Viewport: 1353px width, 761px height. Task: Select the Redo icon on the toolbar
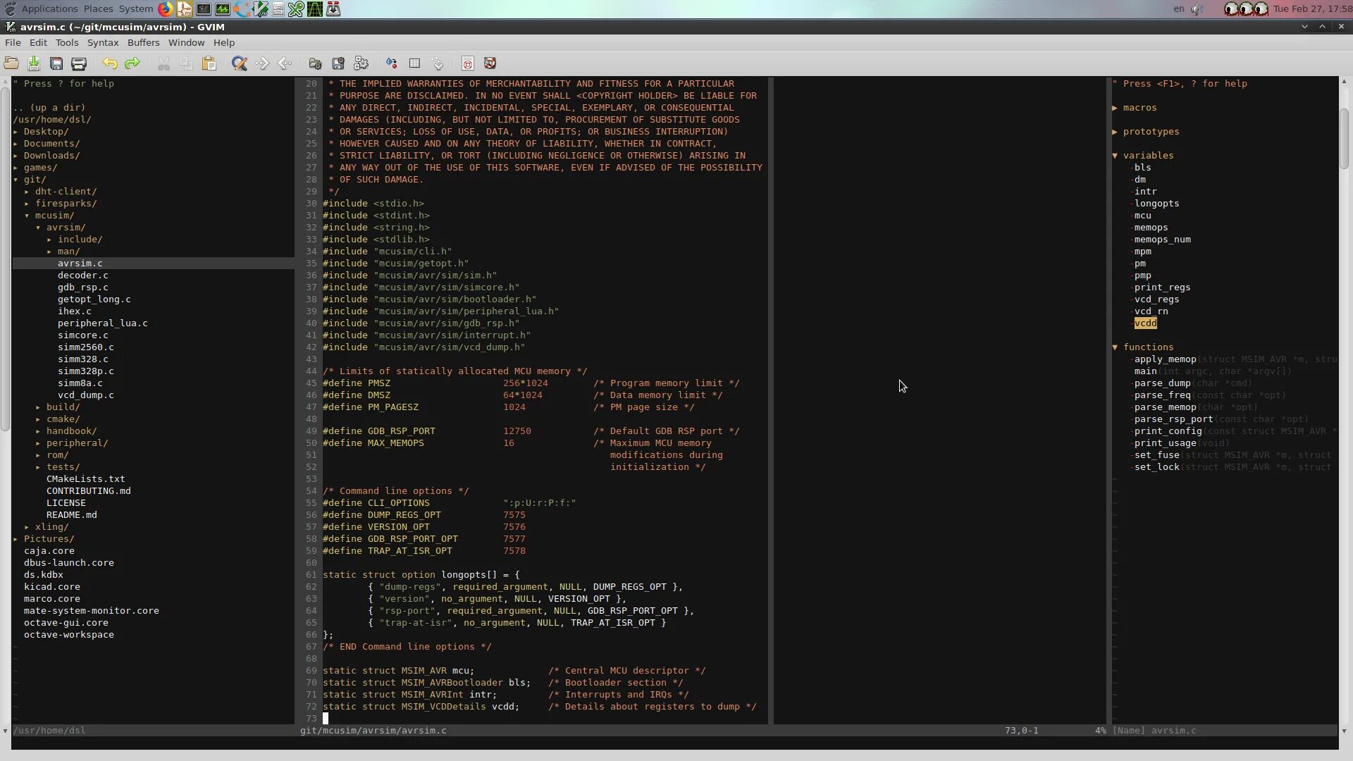pos(132,63)
